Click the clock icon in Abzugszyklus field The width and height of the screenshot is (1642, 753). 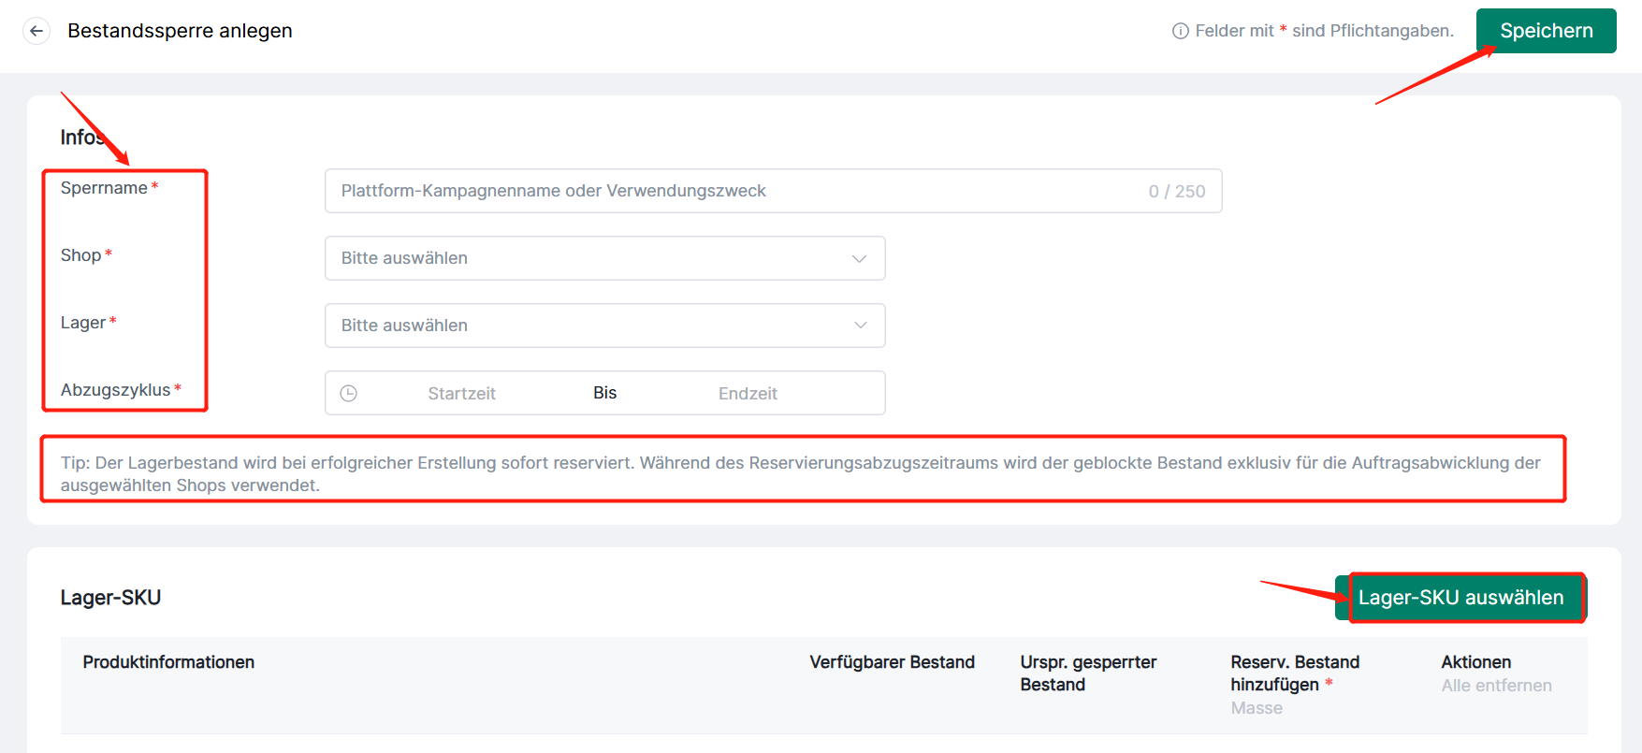point(349,393)
